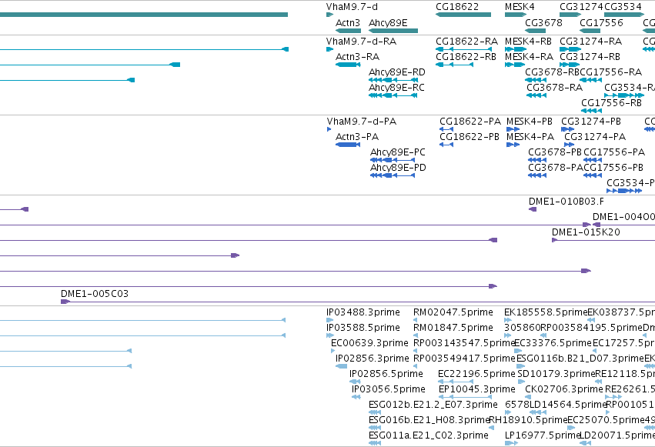
Task: Click the RM02047.5prime EST label
Action: (453, 312)
